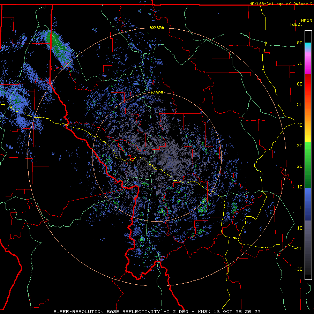
Task: Click the 50 dBZ scale value
Action: click(300, 105)
